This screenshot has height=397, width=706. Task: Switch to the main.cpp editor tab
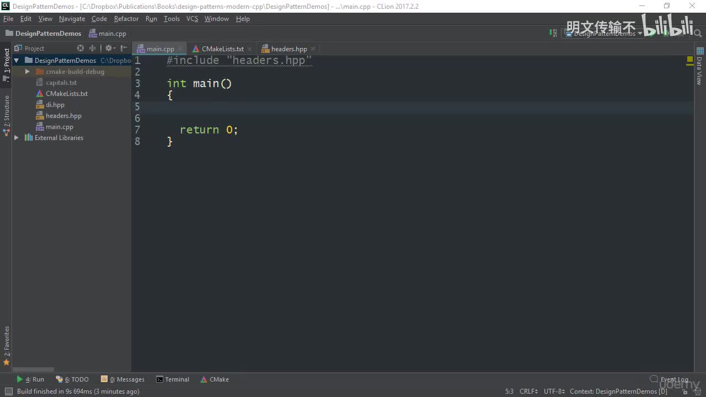159,49
